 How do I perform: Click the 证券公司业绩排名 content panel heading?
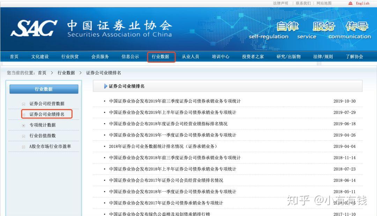click(127, 86)
